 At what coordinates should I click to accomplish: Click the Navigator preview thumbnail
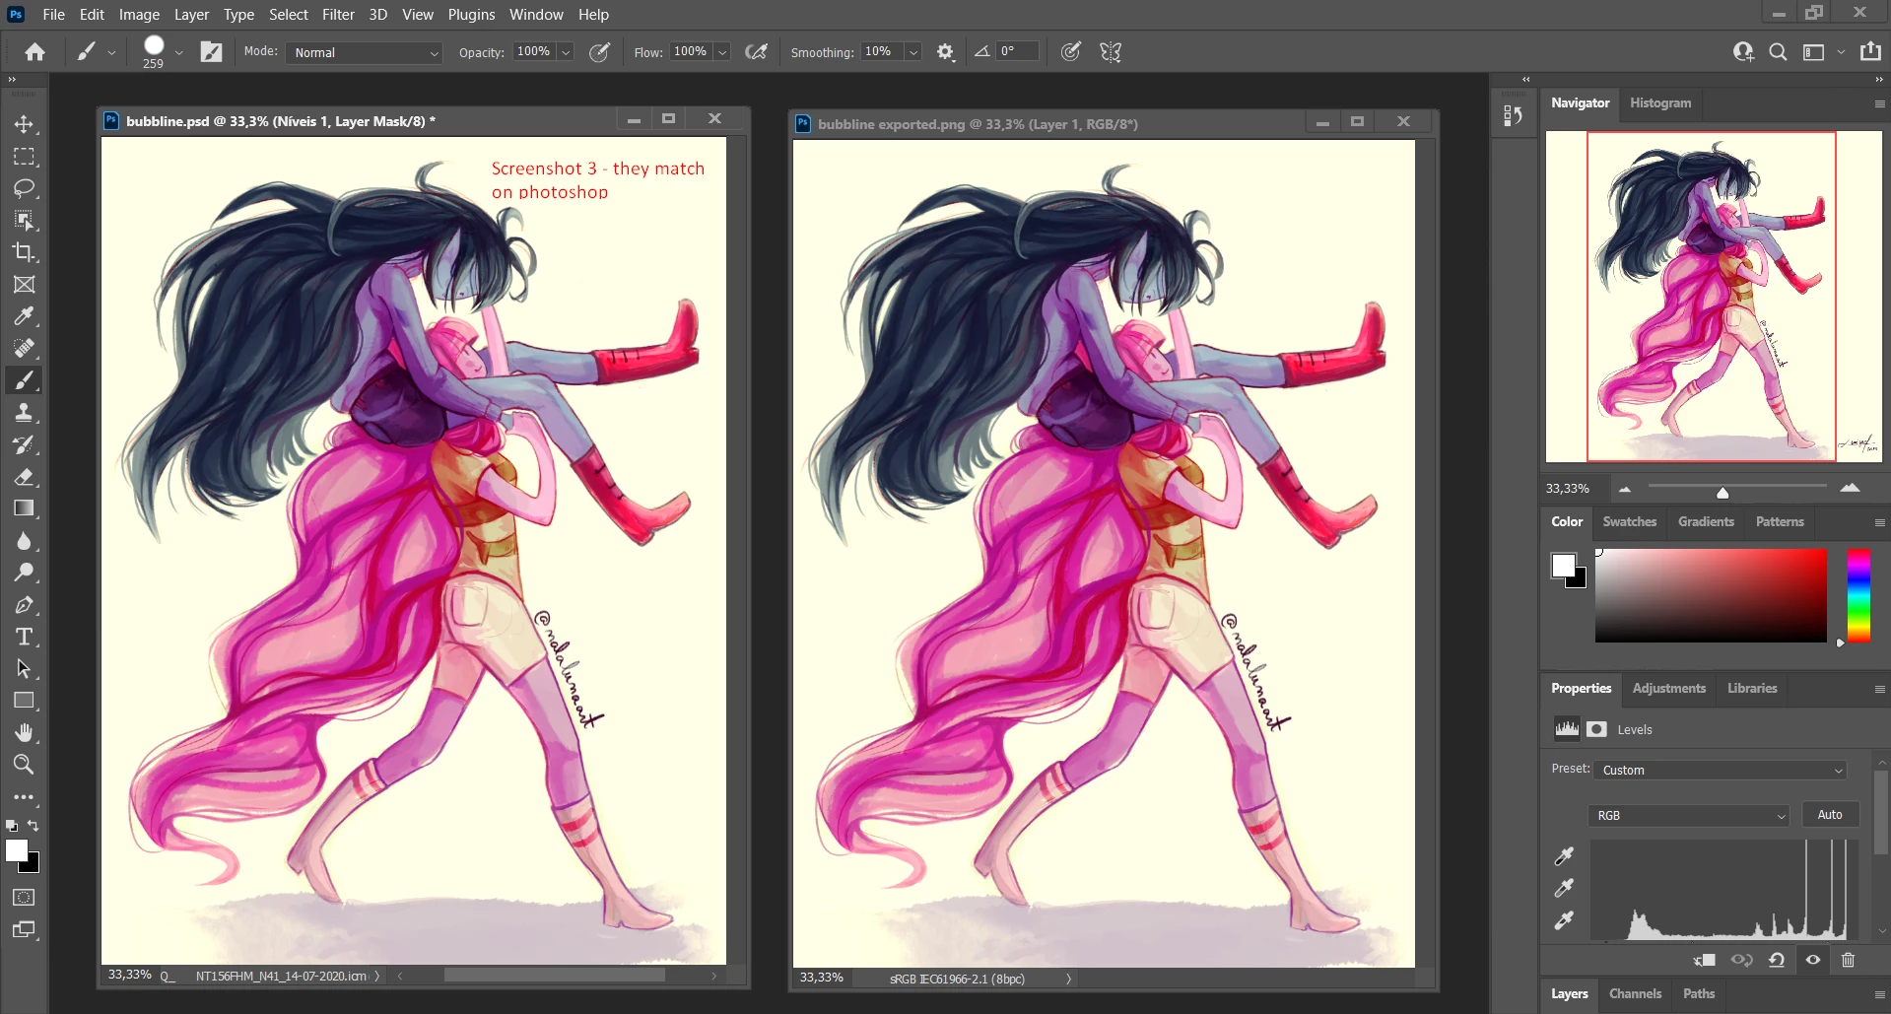point(1714,297)
